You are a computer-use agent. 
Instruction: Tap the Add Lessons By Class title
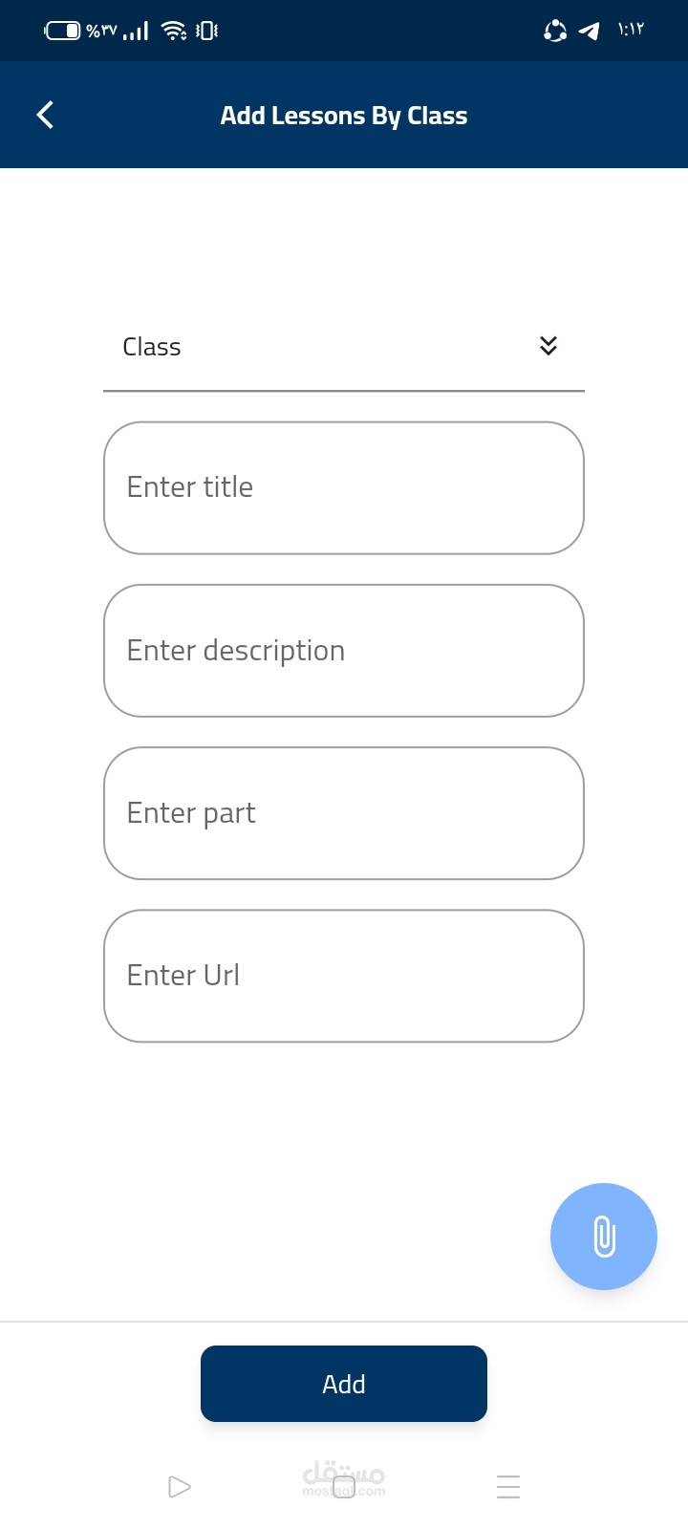coord(344,116)
